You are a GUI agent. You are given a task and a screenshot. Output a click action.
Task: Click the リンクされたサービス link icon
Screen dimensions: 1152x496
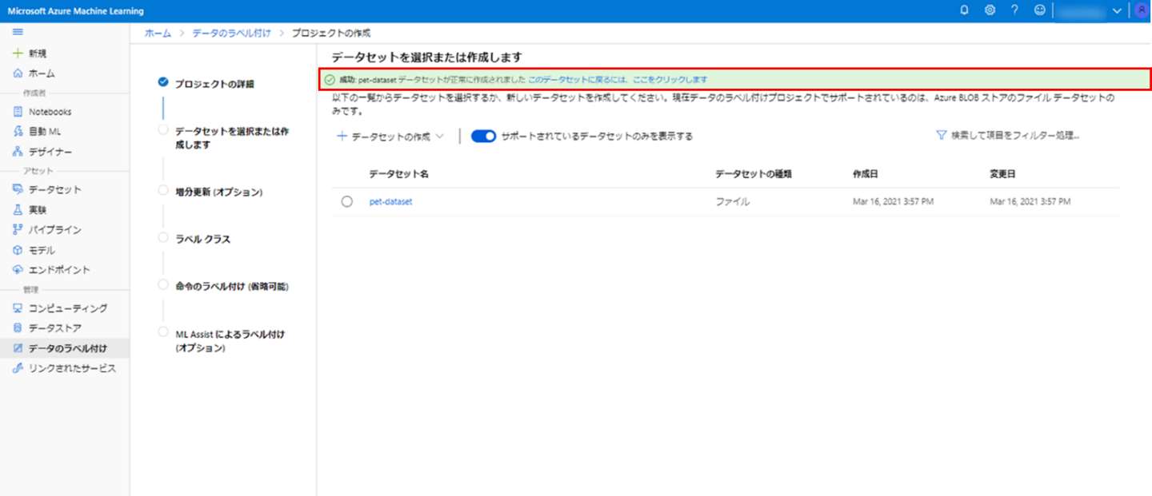18,368
